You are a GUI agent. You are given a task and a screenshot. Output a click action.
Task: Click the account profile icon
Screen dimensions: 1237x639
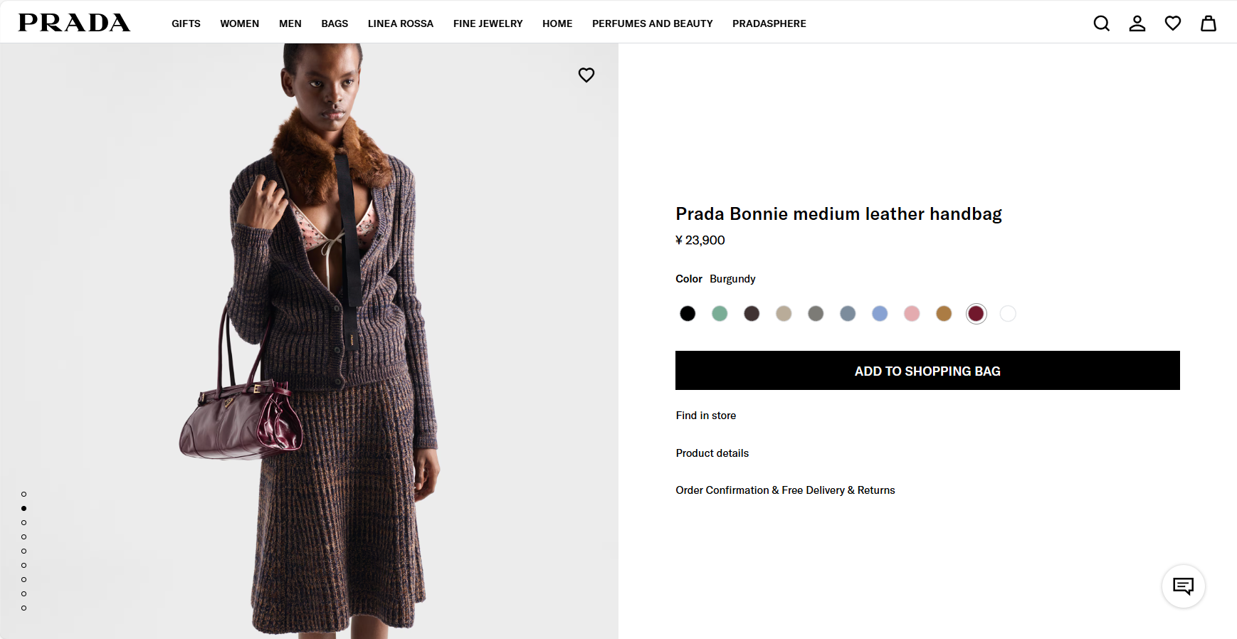tap(1137, 23)
